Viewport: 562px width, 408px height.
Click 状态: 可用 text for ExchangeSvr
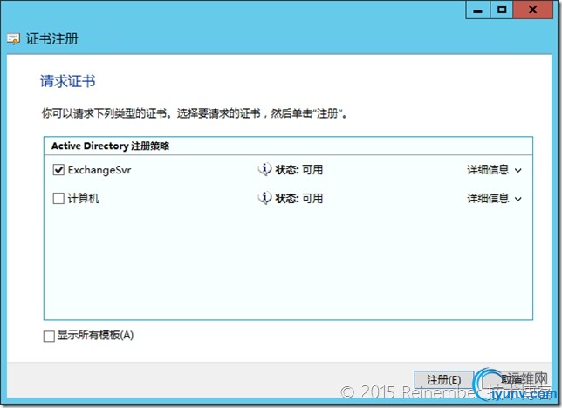(x=299, y=169)
